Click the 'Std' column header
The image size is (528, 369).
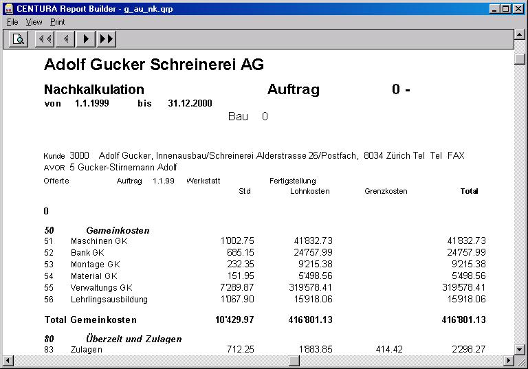pyautogui.click(x=245, y=191)
